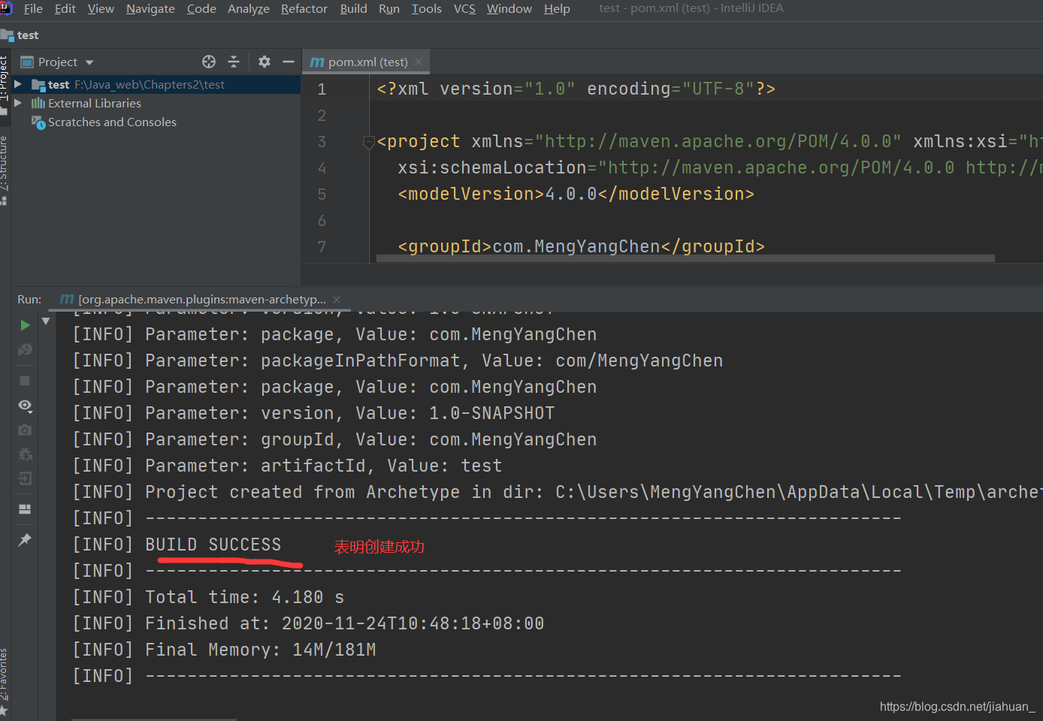This screenshot has width=1043, height=721.
Task: Click the packageInPathFormat console line
Action: [398, 360]
